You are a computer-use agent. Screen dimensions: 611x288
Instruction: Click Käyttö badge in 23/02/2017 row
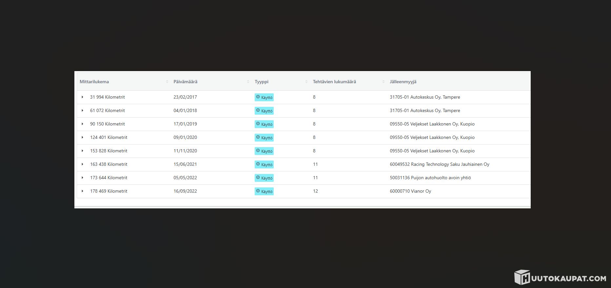click(264, 97)
